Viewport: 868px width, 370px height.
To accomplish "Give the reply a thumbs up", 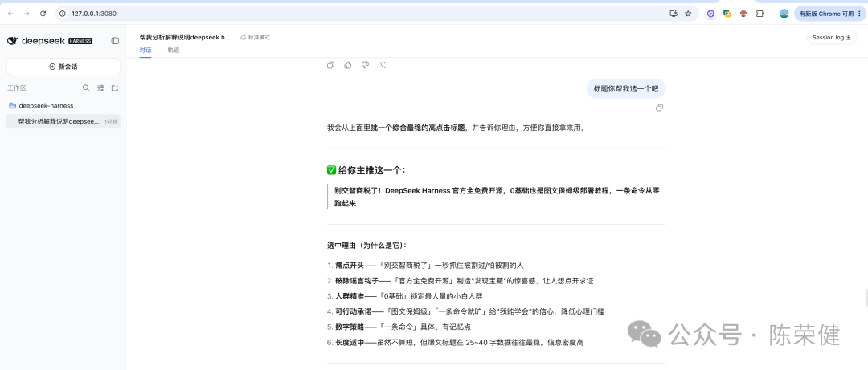I will pyautogui.click(x=348, y=65).
